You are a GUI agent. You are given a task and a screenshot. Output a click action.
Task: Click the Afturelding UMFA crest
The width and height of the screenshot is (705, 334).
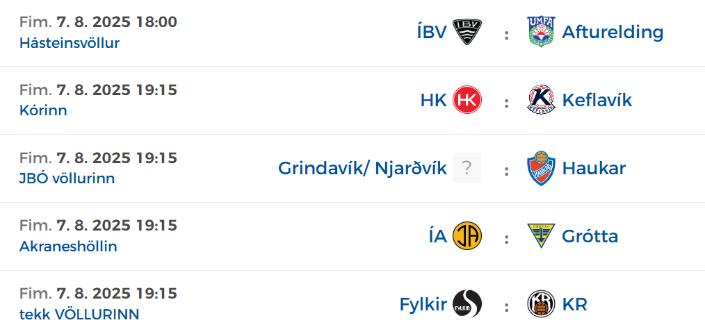[541, 32]
